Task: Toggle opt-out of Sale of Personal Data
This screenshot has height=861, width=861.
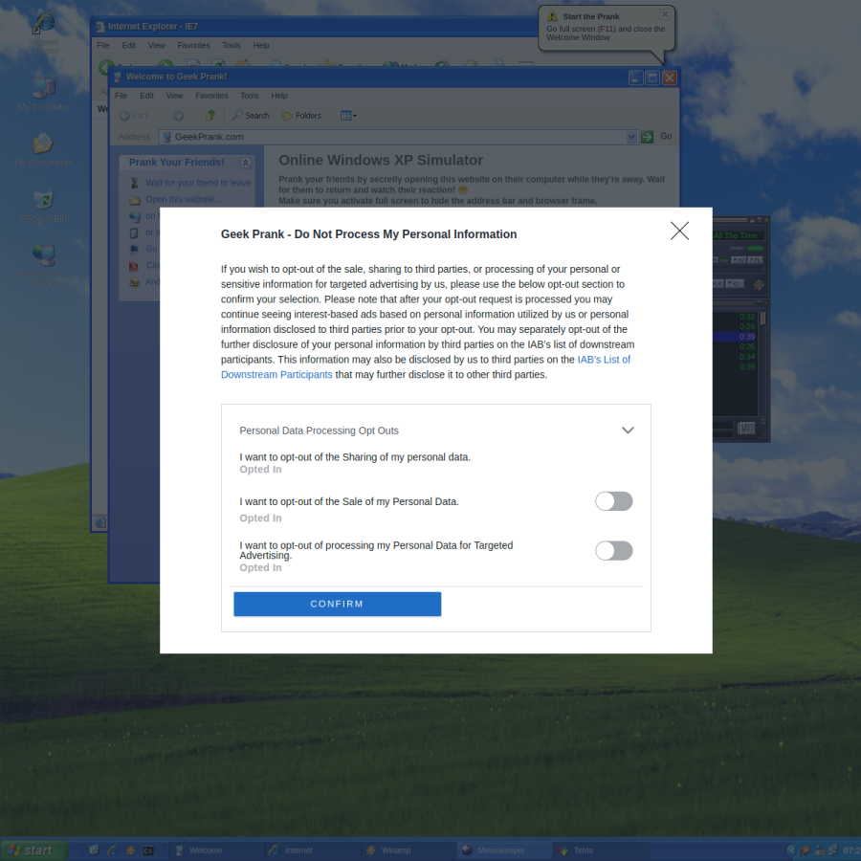Action: pyautogui.click(x=614, y=501)
